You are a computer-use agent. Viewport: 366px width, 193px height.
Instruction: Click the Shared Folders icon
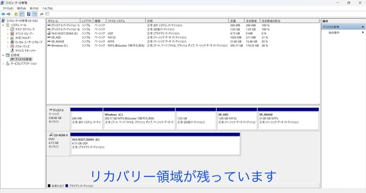(13, 38)
